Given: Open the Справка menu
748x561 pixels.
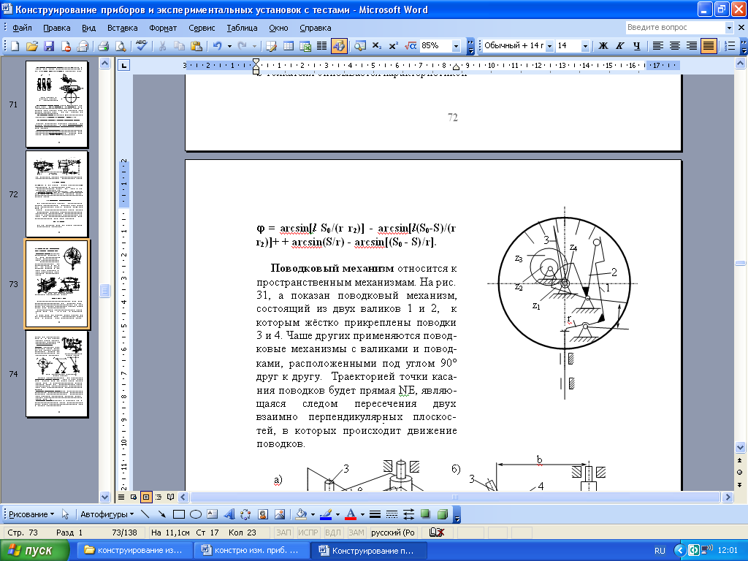Looking at the screenshot, I should coord(316,28).
